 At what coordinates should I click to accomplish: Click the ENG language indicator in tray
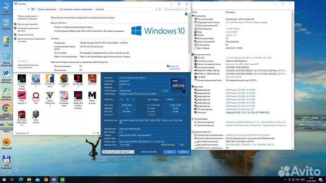click(303, 180)
